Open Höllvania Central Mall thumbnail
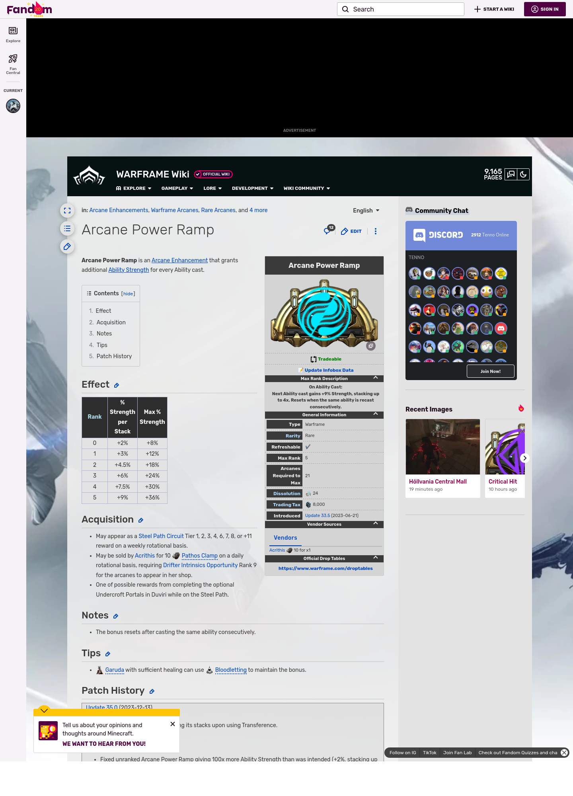Image resolution: width=573 pixels, height=796 pixels. (443, 447)
